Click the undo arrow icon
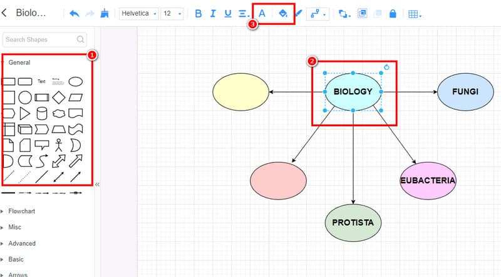 (75, 13)
